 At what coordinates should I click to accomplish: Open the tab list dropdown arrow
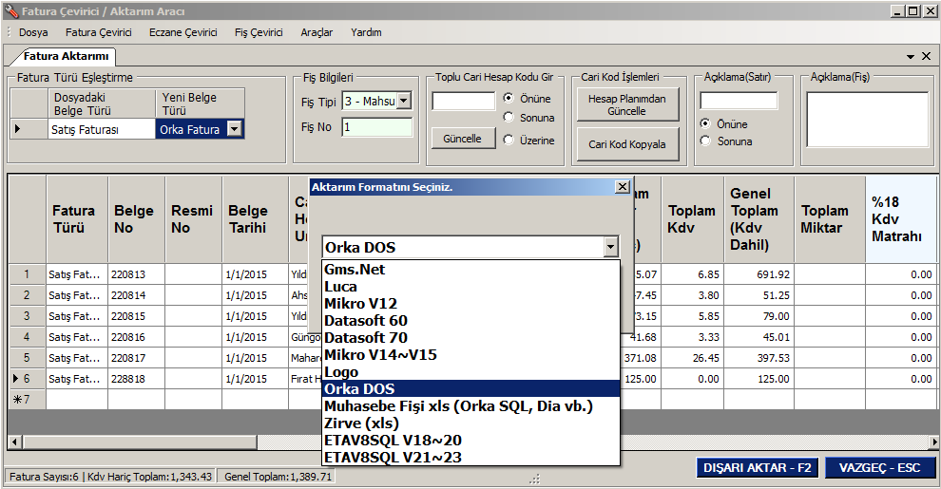coord(911,56)
